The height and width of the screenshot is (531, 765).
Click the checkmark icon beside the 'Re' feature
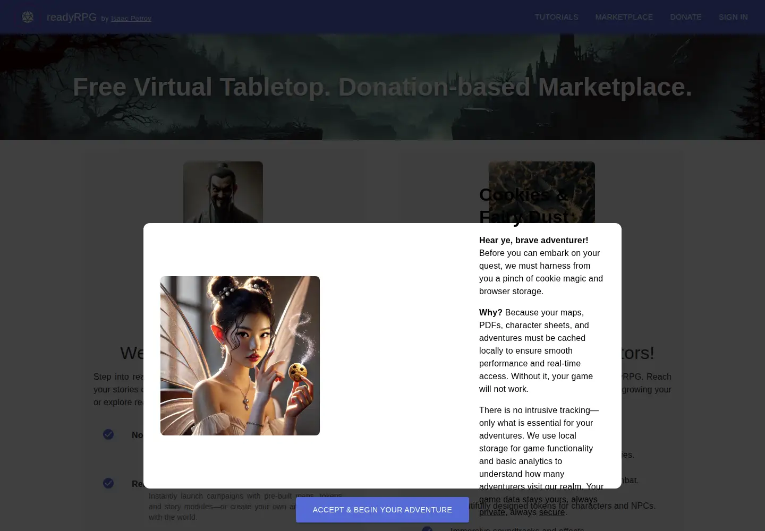pyautogui.click(x=108, y=483)
